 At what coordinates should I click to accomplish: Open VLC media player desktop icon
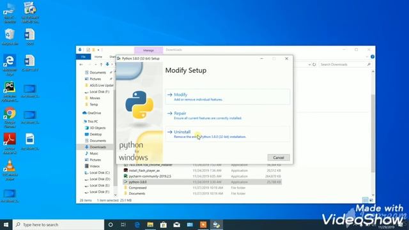point(10,170)
